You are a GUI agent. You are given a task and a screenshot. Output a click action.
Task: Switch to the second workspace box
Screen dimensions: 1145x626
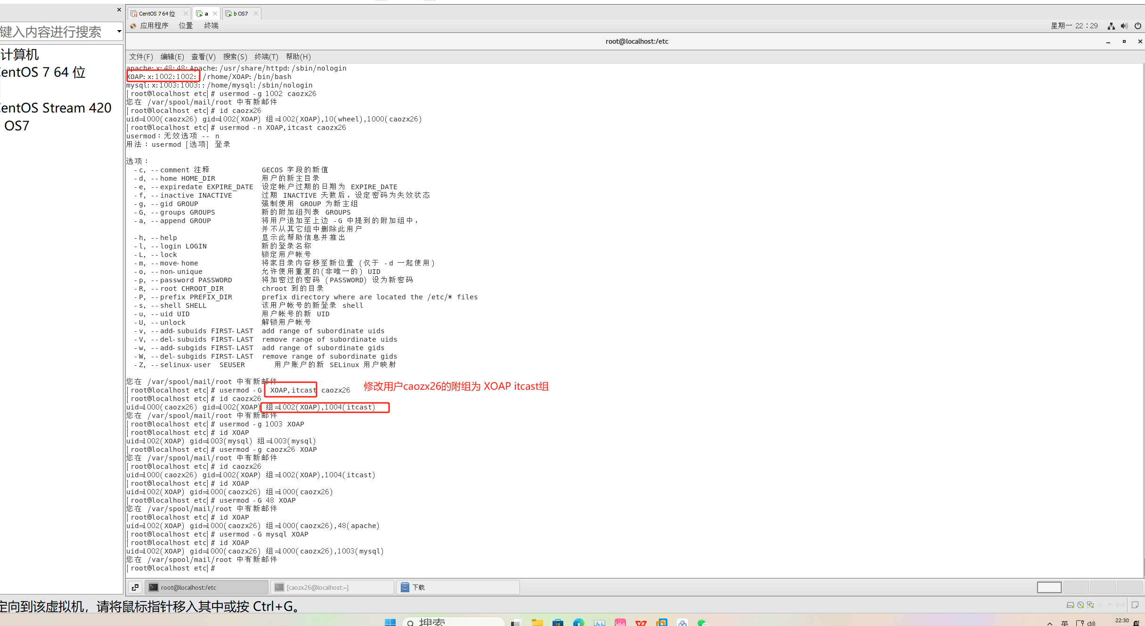tap(1076, 587)
